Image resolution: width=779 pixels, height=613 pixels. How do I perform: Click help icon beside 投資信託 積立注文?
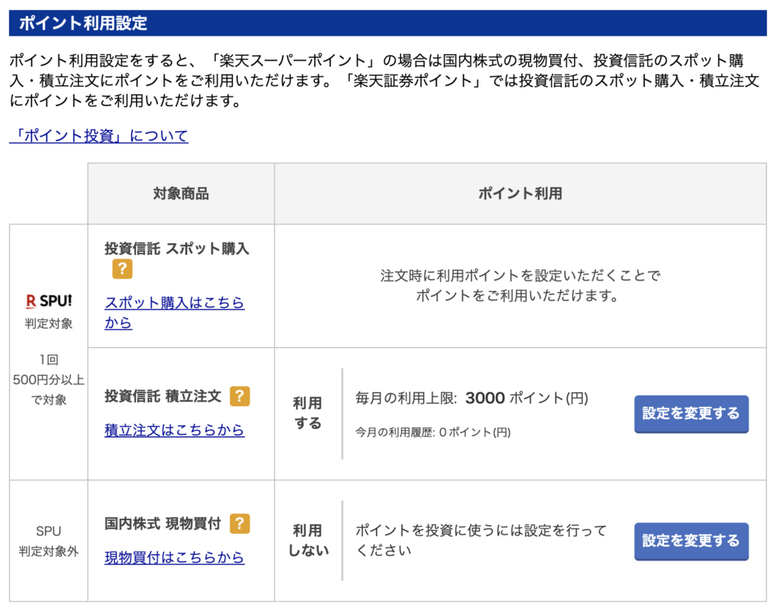tap(240, 396)
